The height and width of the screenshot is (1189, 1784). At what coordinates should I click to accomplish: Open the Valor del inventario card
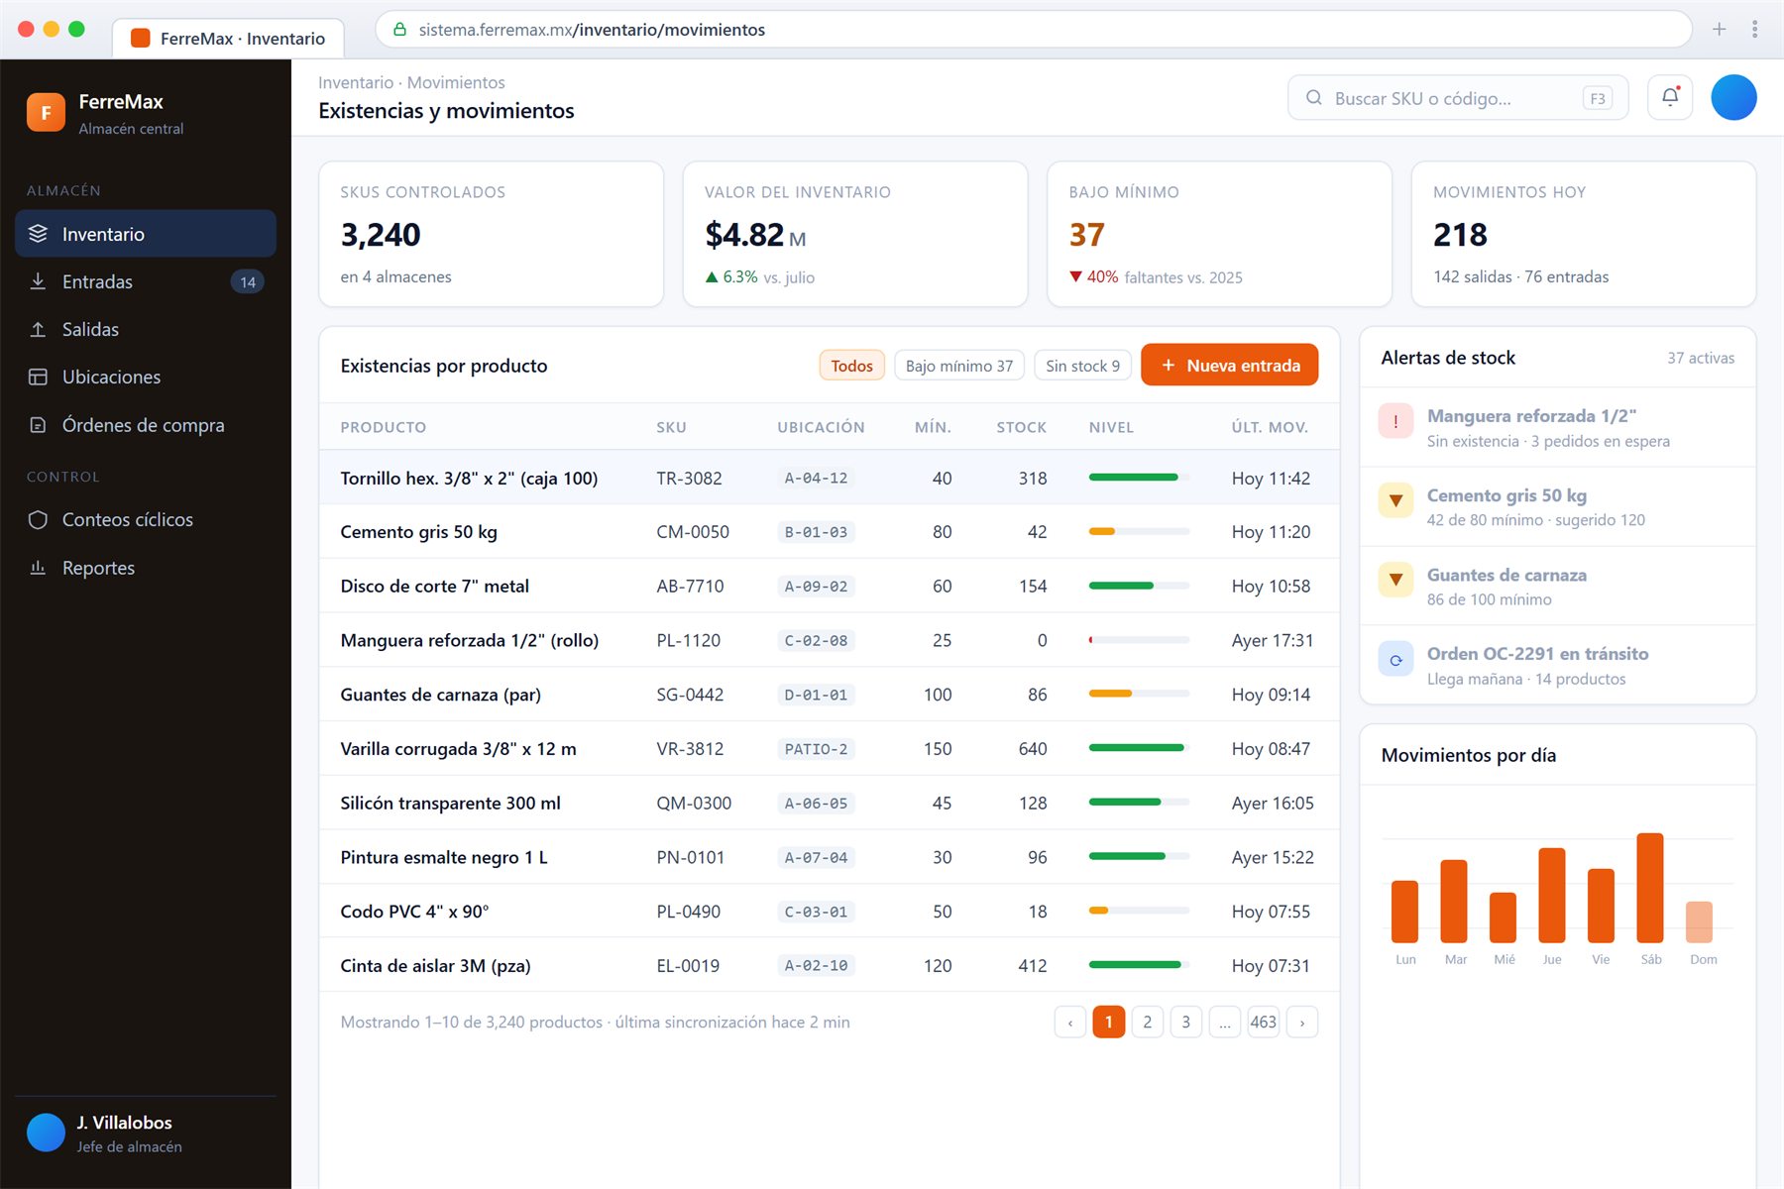click(x=855, y=234)
